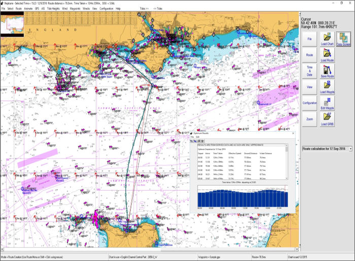Open the Waypoints menu
355x261 pixels.
[x=76, y=9]
